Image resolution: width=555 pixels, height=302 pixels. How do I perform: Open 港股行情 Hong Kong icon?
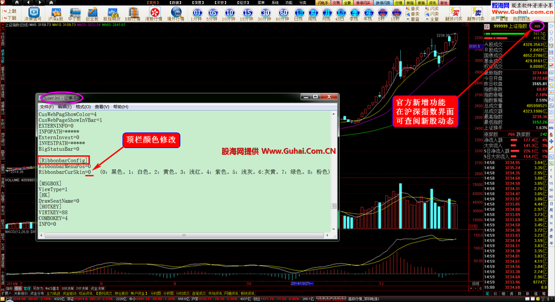click(x=154, y=14)
